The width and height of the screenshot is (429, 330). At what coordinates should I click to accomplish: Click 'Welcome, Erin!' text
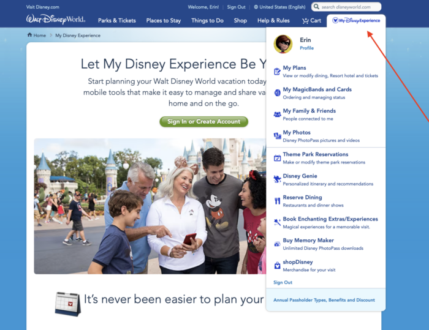203,7
